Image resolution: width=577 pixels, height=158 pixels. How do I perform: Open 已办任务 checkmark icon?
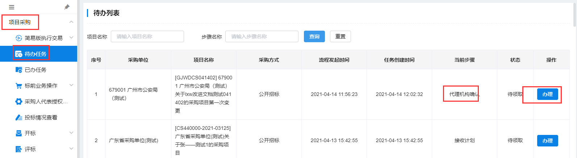19,70
